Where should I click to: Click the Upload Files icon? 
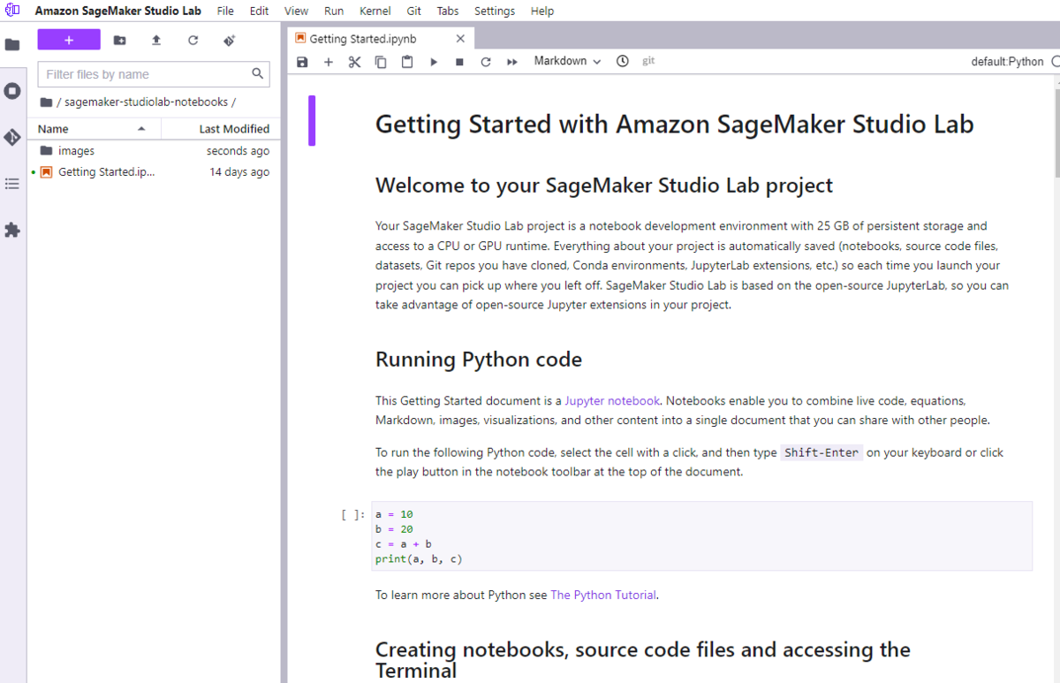156,41
